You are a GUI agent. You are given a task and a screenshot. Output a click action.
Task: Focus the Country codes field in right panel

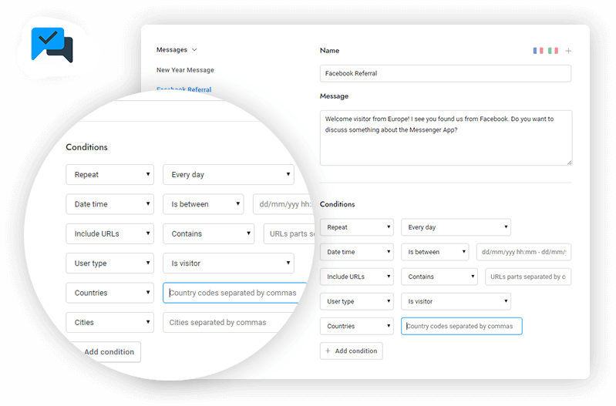tap(461, 326)
